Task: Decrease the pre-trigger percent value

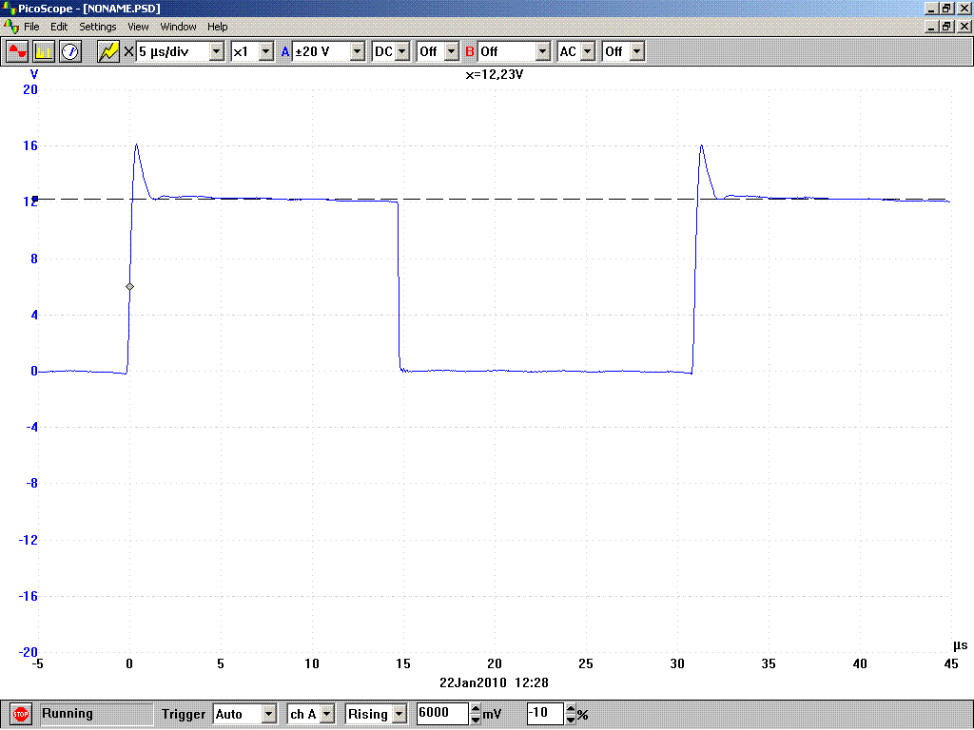Action: [x=571, y=720]
